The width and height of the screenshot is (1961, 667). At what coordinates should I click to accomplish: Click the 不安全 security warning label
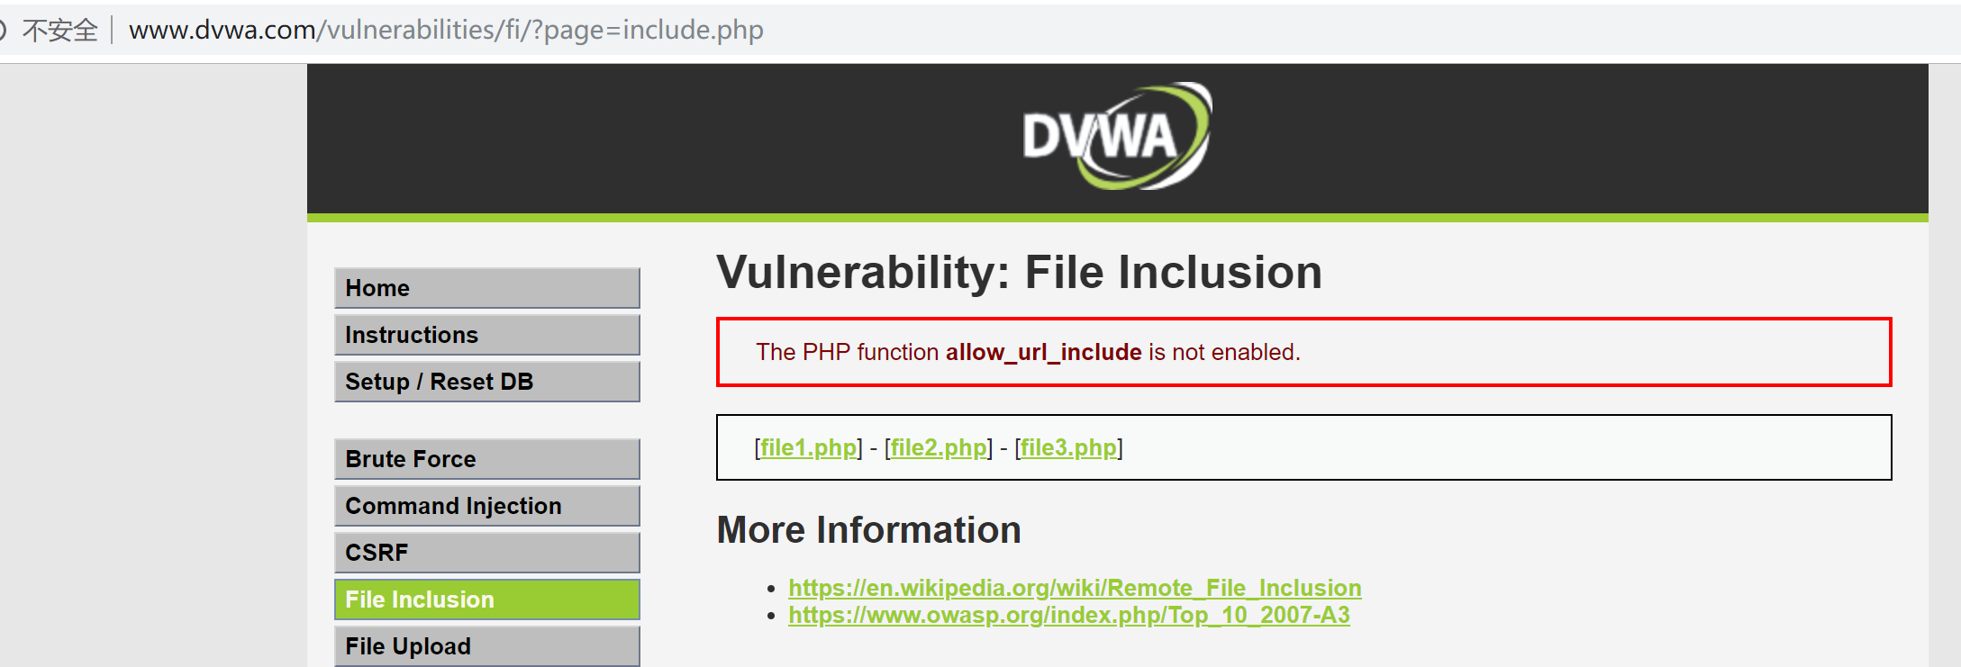(x=60, y=31)
